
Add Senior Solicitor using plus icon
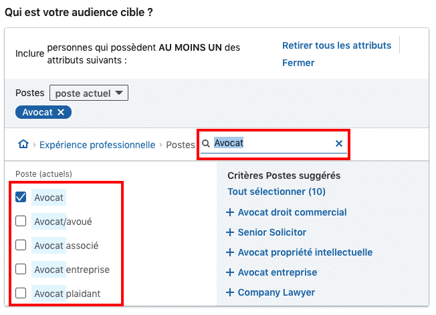point(231,233)
